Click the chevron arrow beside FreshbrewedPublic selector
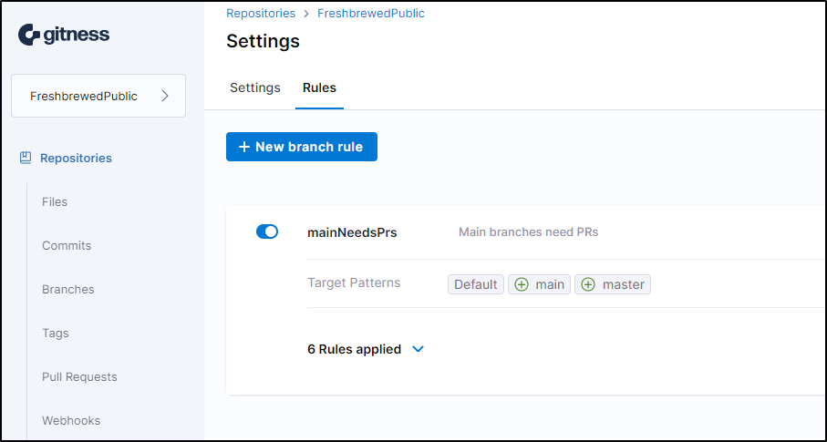Image resolution: width=827 pixels, height=442 pixels. pyautogui.click(x=165, y=96)
